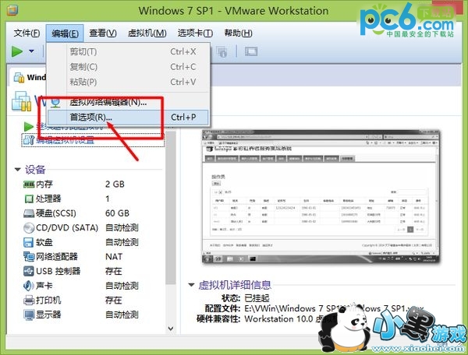Open the 帮助(H) menu
This screenshot has height=355, width=468.
(x=238, y=33)
